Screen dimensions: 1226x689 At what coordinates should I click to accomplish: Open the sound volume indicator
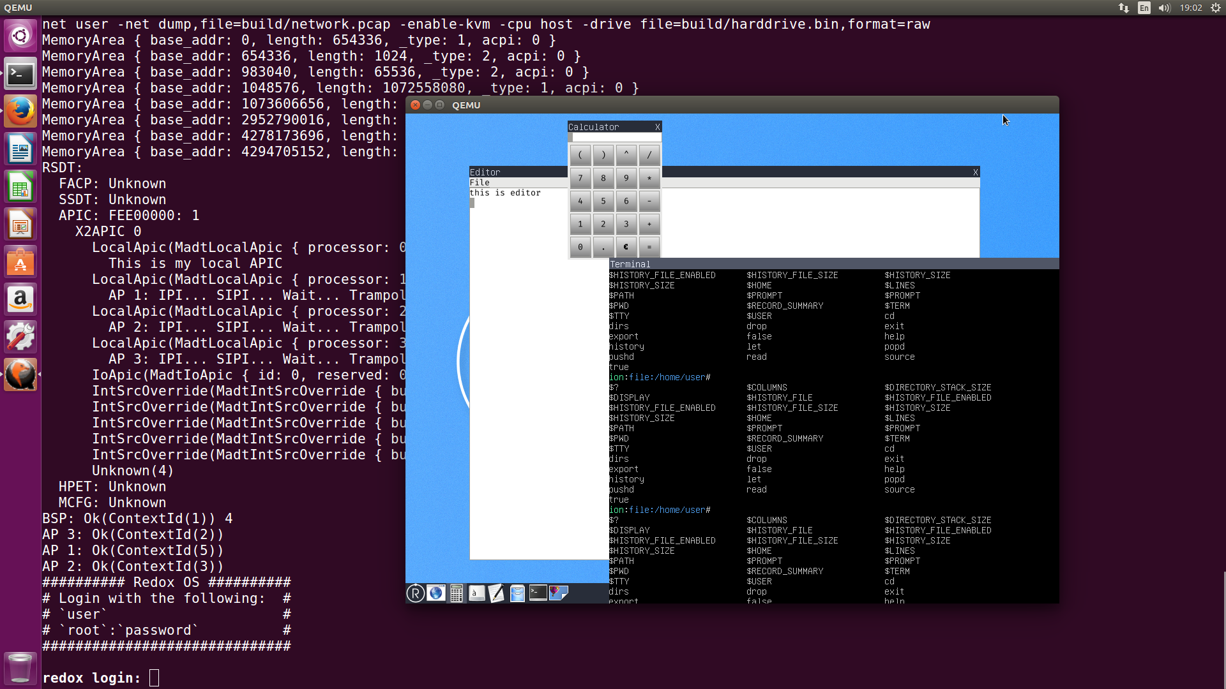(1165, 8)
